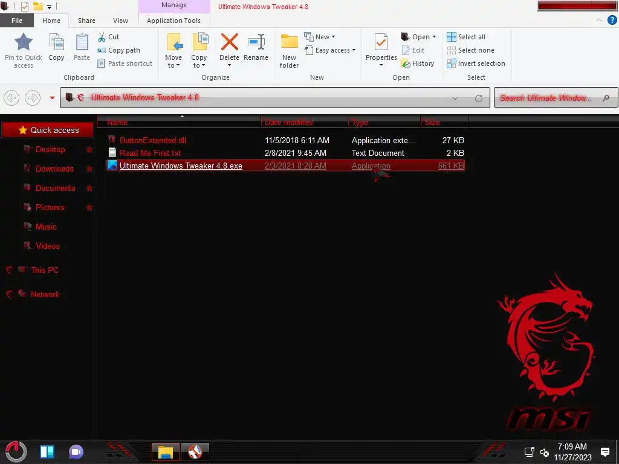This screenshot has width=619, height=464.
Task: Show recent locations dropdown arrow
Action: coord(52,98)
